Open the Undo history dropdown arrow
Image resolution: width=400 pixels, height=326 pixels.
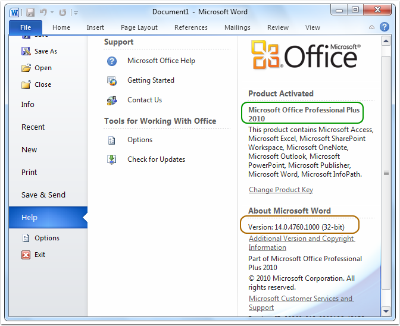click(52, 12)
